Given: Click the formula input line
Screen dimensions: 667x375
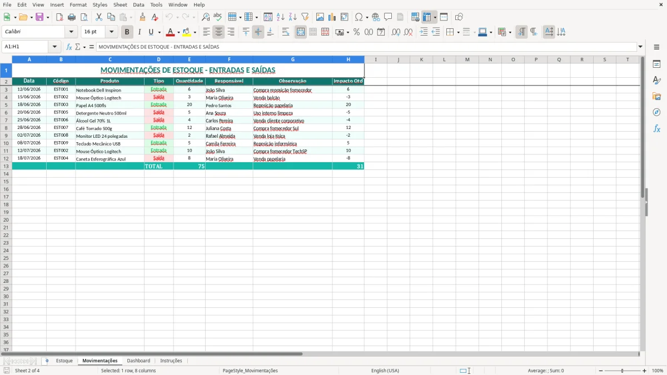Looking at the screenshot, I should click(x=366, y=47).
